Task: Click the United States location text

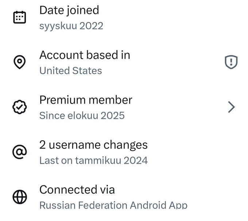Action: coord(70,71)
